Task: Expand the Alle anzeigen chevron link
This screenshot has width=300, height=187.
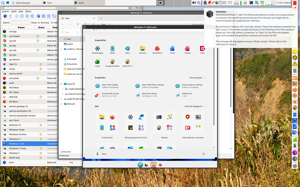Action: pyautogui.click(x=197, y=78)
